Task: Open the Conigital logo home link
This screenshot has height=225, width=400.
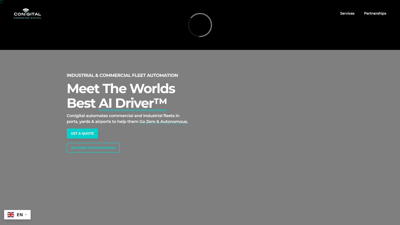Action: coord(27,14)
